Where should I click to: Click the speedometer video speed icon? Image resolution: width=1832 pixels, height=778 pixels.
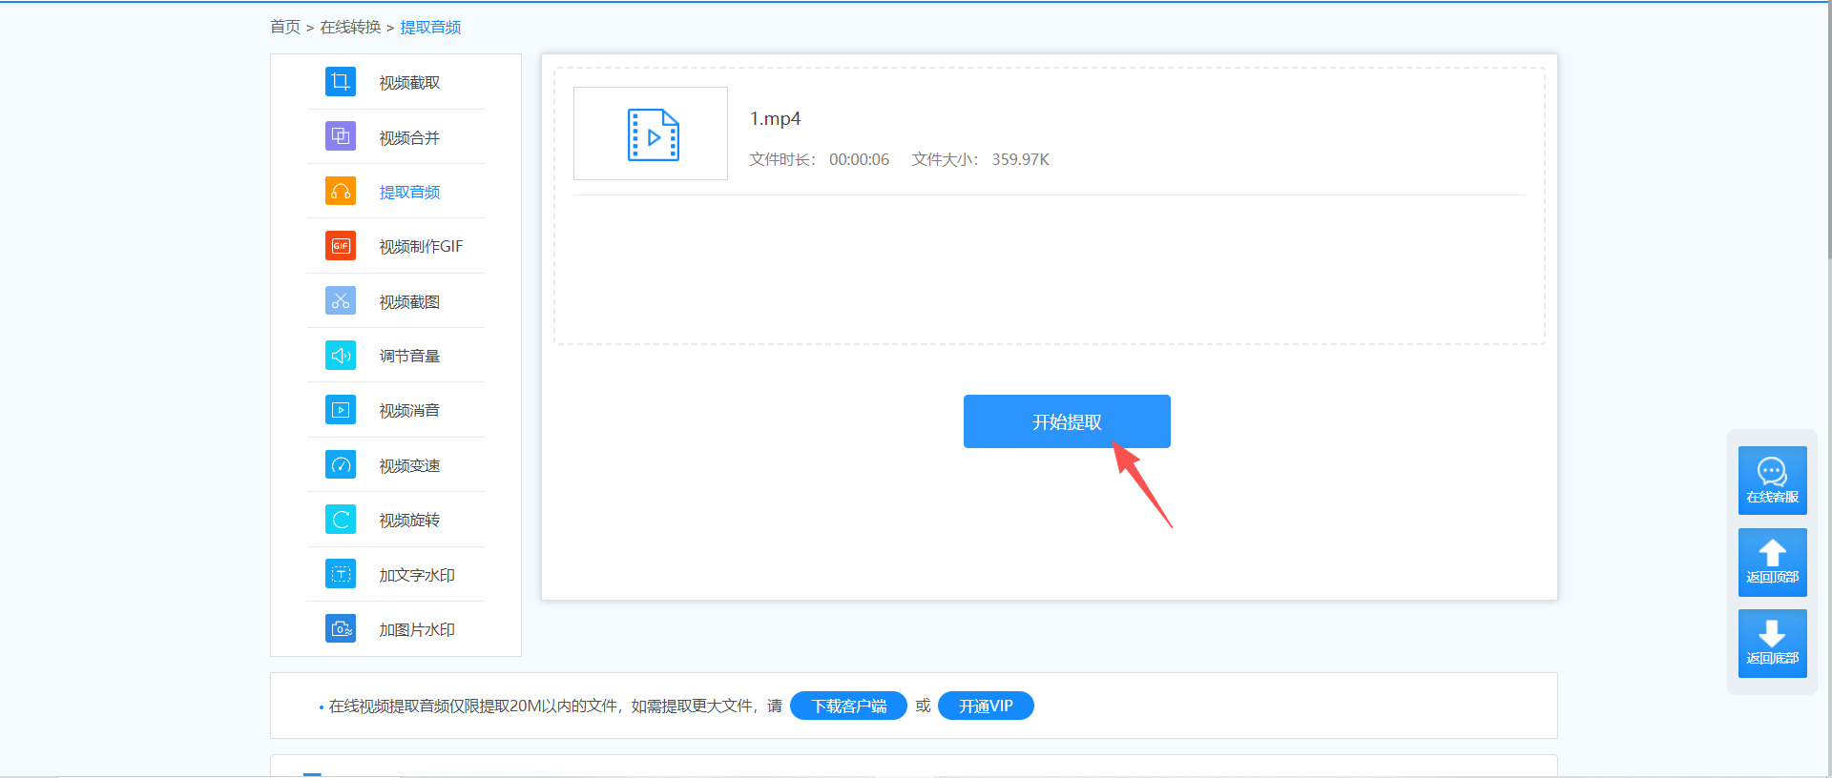pos(341,465)
